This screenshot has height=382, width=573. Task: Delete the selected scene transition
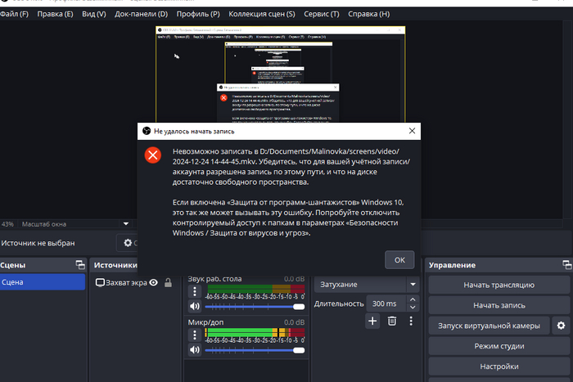pos(392,321)
